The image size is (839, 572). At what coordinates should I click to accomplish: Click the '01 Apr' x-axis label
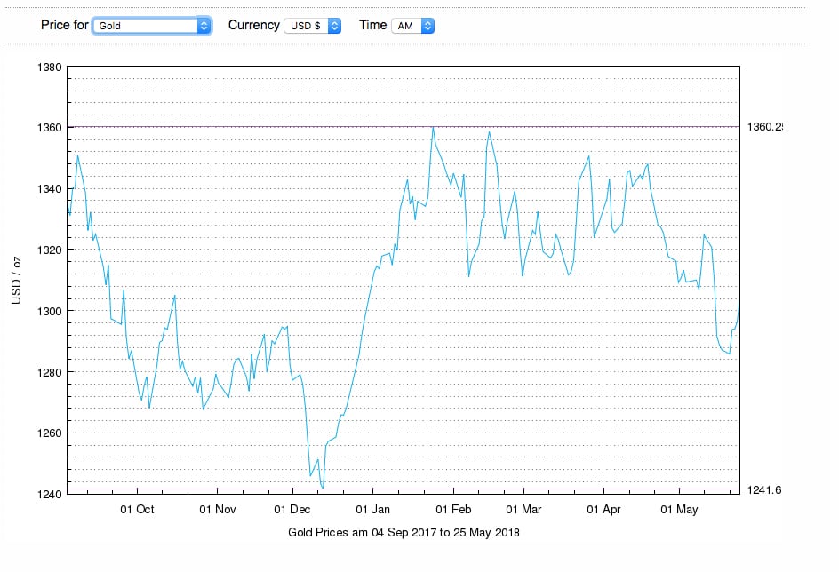tap(603, 510)
